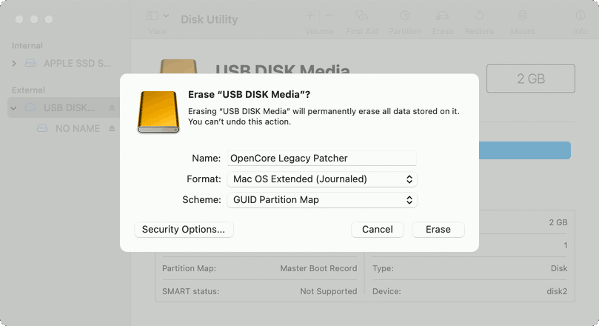Click Not Supported SMART status value

[x=329, y=291]
